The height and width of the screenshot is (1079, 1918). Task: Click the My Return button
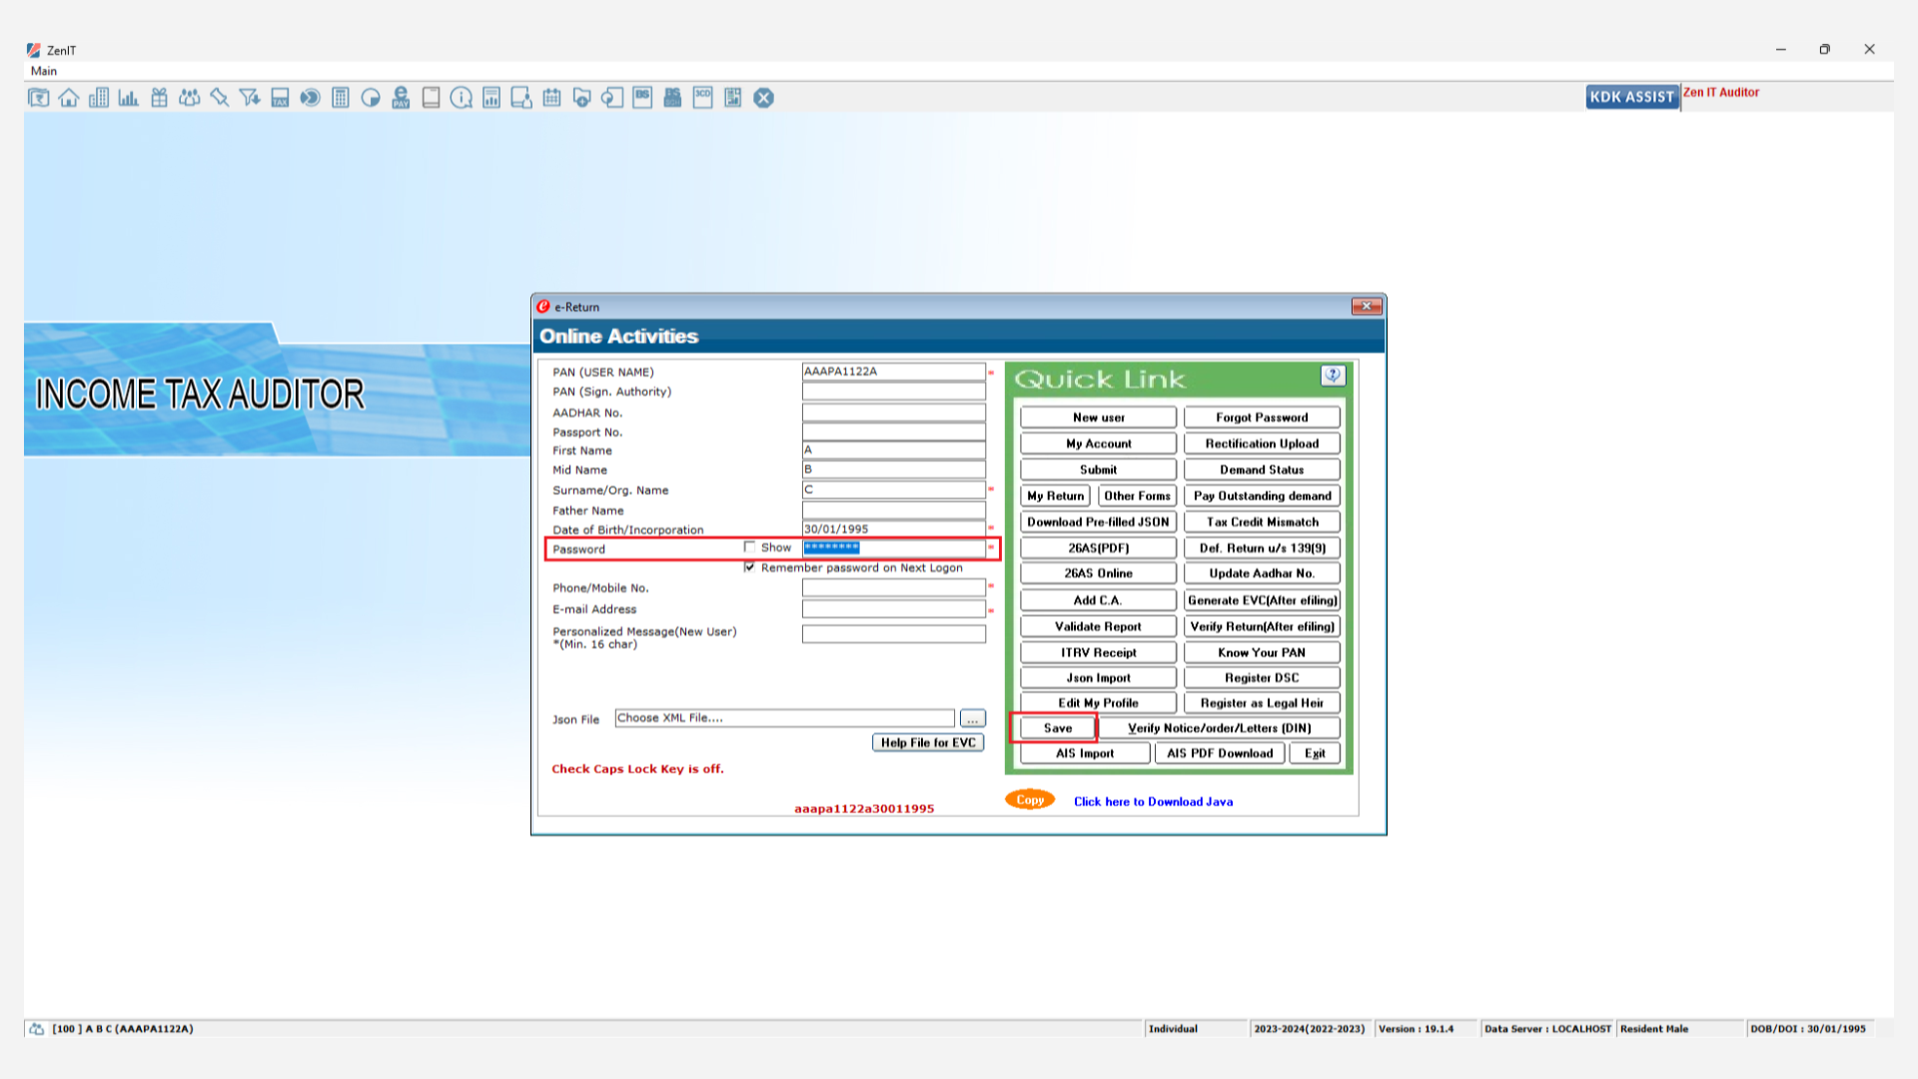[x=1055, y=496]
